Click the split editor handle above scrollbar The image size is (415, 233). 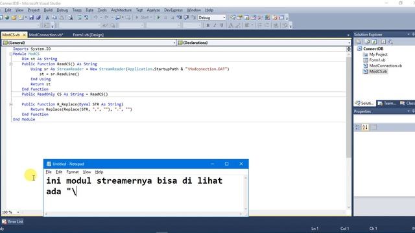349,49
